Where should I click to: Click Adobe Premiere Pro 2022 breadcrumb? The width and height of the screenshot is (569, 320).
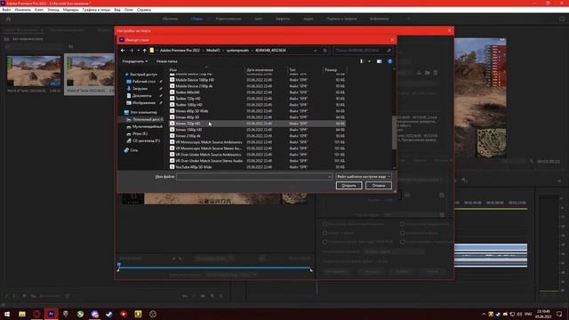point(180,51)
